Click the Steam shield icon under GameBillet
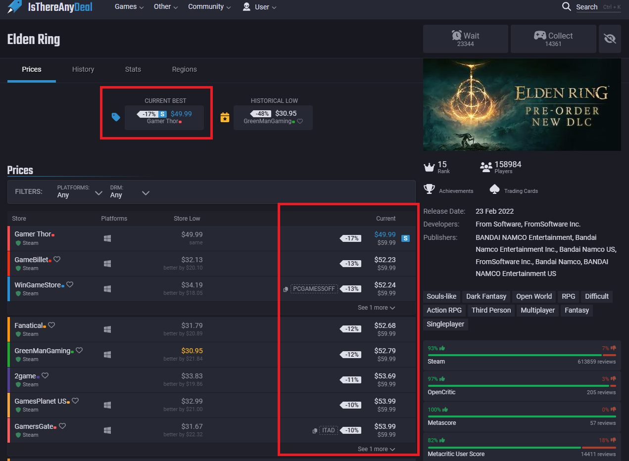629x461 pixels. (18, 268)
